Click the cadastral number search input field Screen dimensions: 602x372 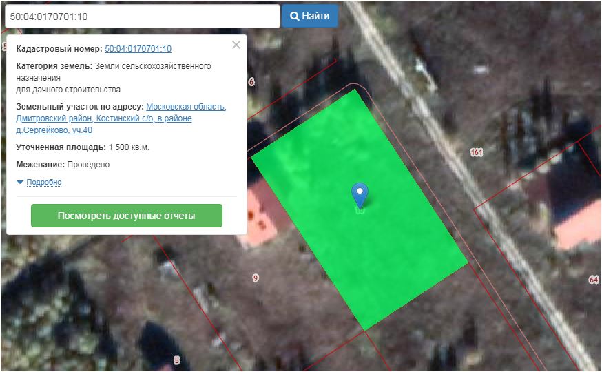(141, 16)
